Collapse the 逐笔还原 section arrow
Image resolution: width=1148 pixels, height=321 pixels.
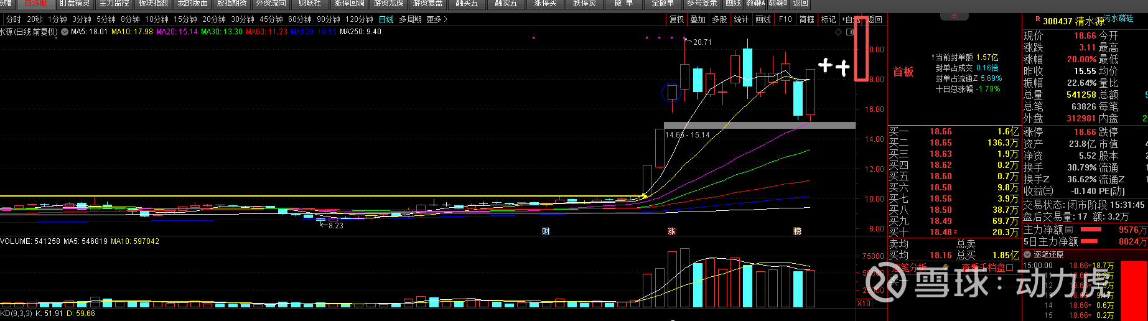[1027, 254]
